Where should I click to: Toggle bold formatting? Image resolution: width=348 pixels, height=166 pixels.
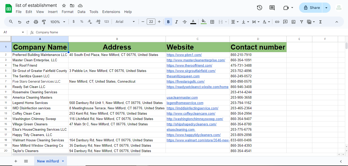[x=168, y=22]
